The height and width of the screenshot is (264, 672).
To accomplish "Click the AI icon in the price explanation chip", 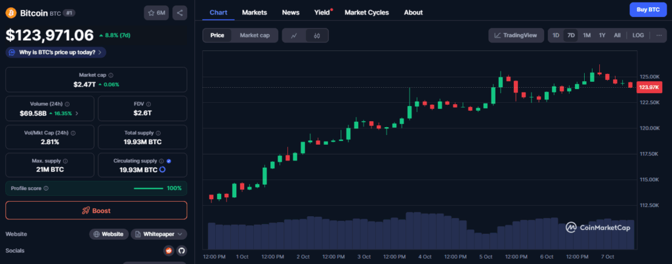I will 12,52.
